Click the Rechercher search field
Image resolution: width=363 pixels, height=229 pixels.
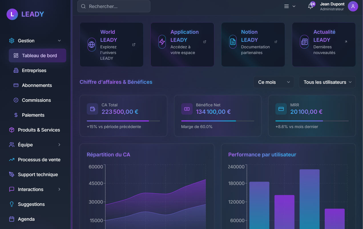click(114, 6)
